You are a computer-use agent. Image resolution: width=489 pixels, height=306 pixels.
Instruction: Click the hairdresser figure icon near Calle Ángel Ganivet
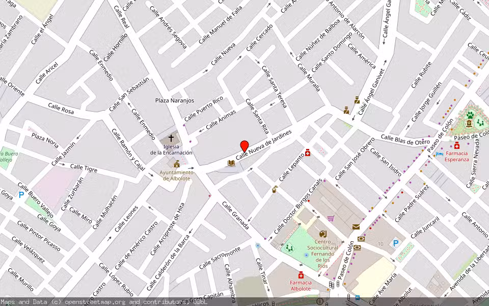click(x=357, y=100)
